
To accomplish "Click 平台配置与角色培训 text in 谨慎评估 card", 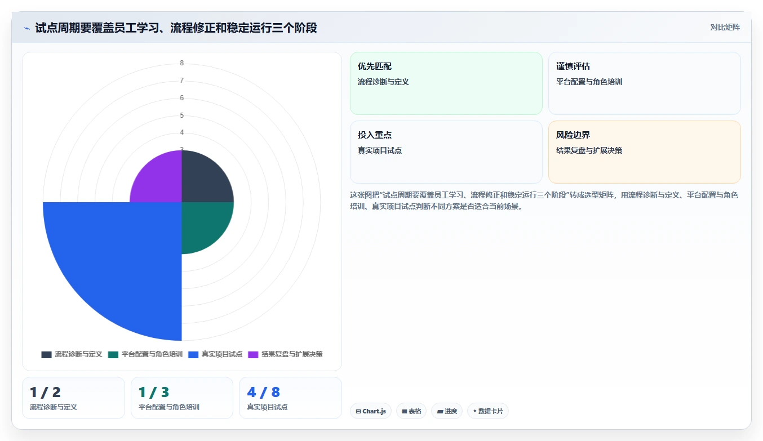I will tap(589, 82).
